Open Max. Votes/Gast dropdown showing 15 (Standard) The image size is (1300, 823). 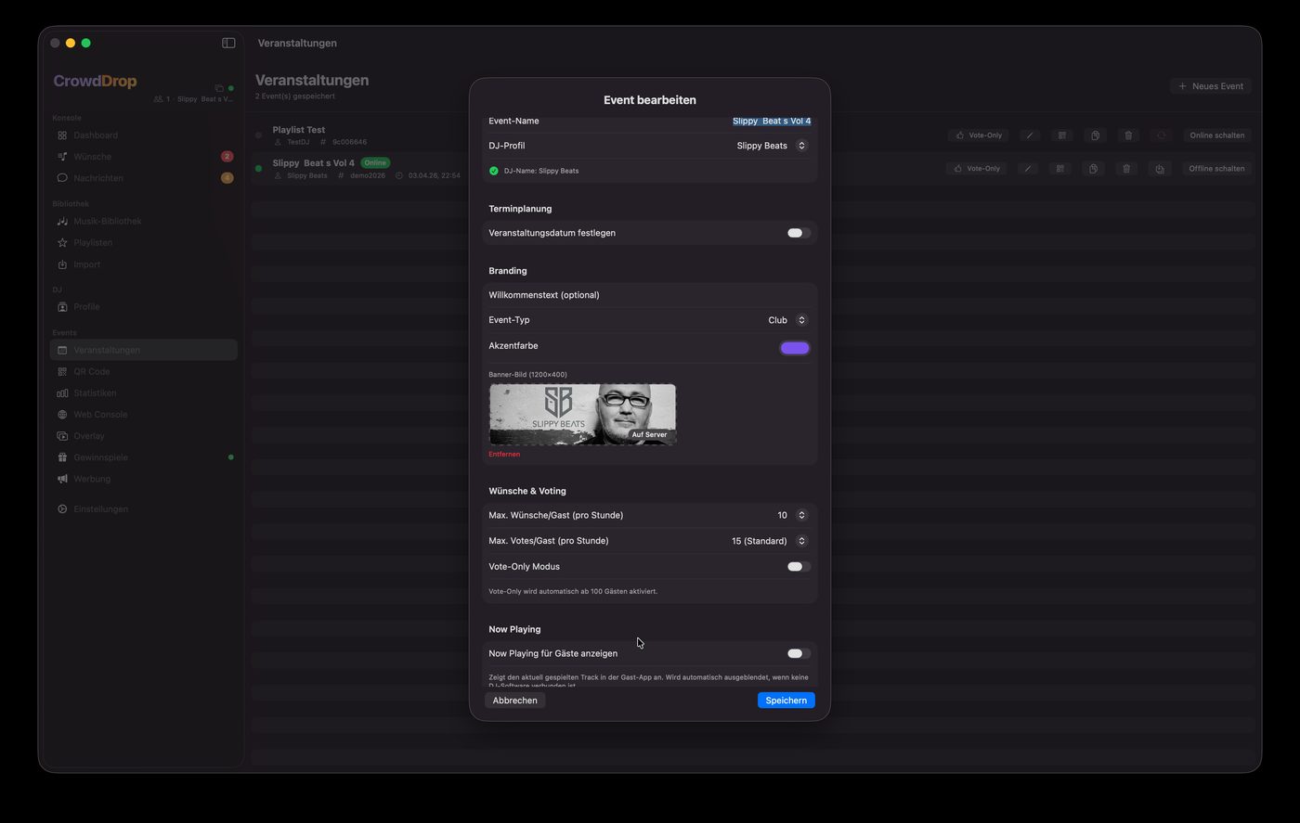[x=769, y=541]
